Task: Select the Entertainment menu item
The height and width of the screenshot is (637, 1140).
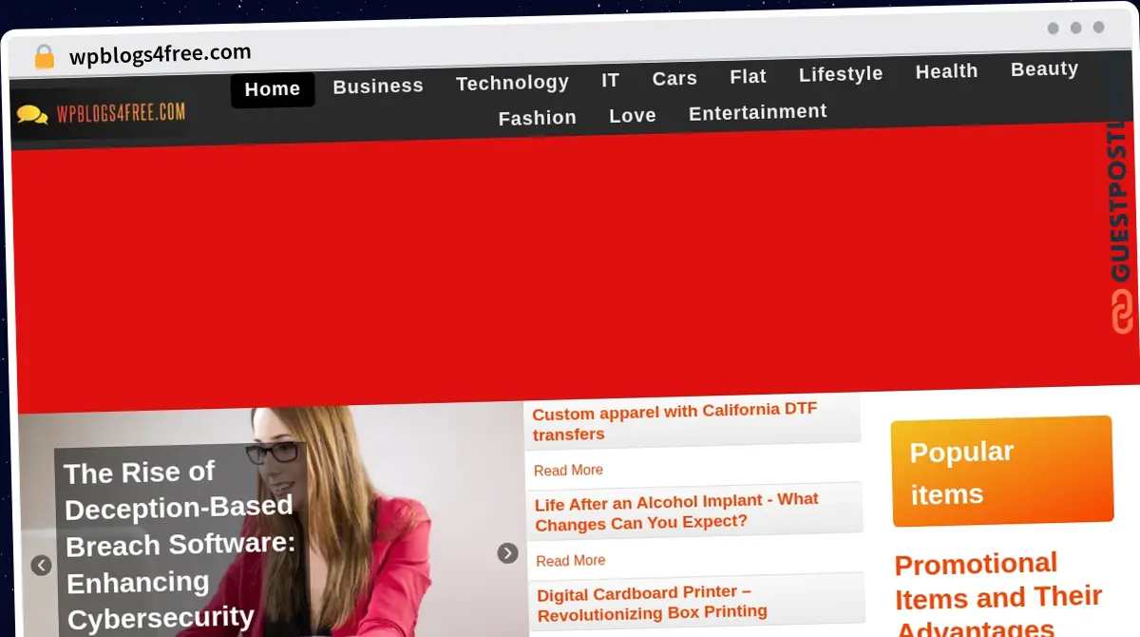Action: (x=757, y=112)
